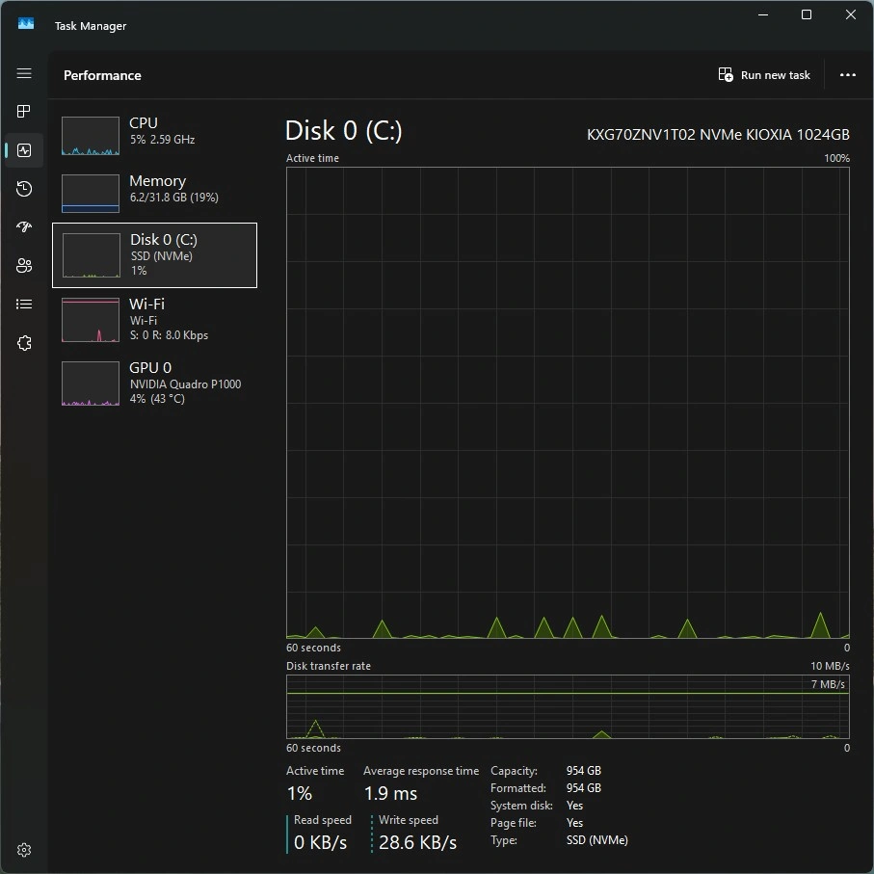Click Run new task button
874x874 pixels.
(x=765, y=75)
